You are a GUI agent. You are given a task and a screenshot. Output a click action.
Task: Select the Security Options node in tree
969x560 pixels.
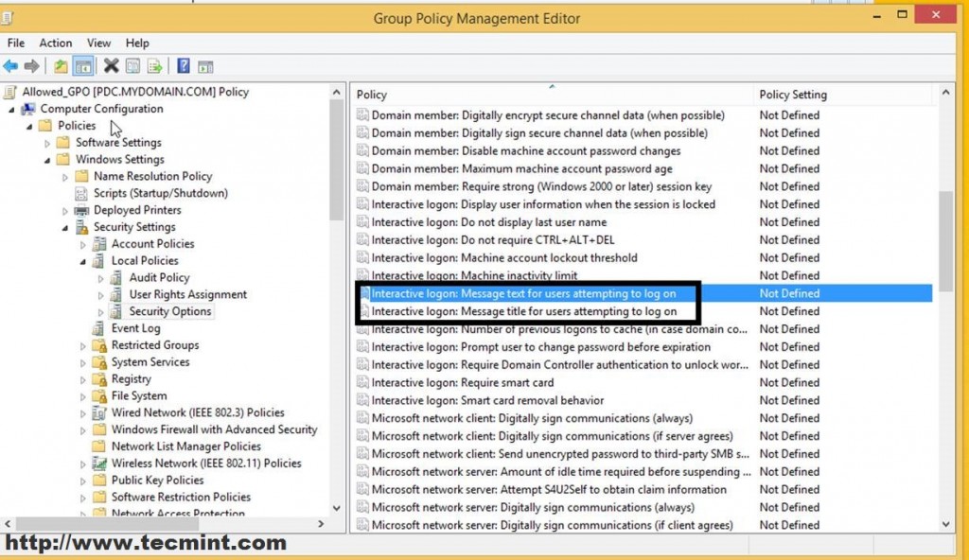pos(171,310)
